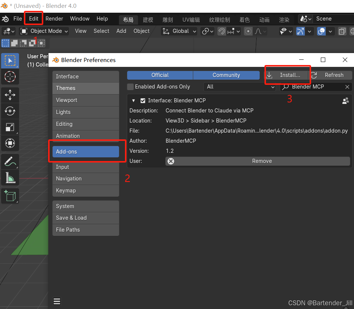Viewport: 354px width, 309px height.
Task: Select the Measure tool
Action: click(10, 178)
